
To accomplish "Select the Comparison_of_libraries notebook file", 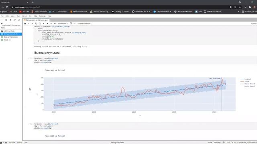I will coord(11,34).
